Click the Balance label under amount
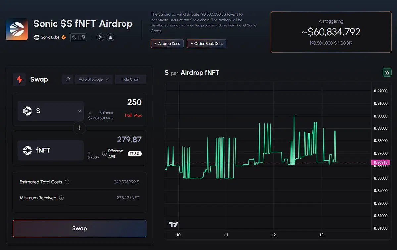This screenshot has width=397, height=250. [106, 113]
